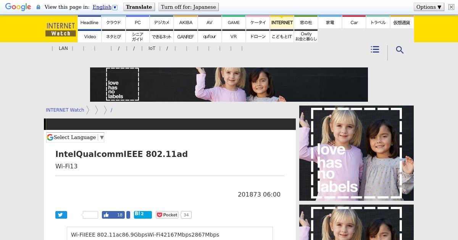
Task: Click the Wi-Fi13 subtitle text
Action: 66,166
